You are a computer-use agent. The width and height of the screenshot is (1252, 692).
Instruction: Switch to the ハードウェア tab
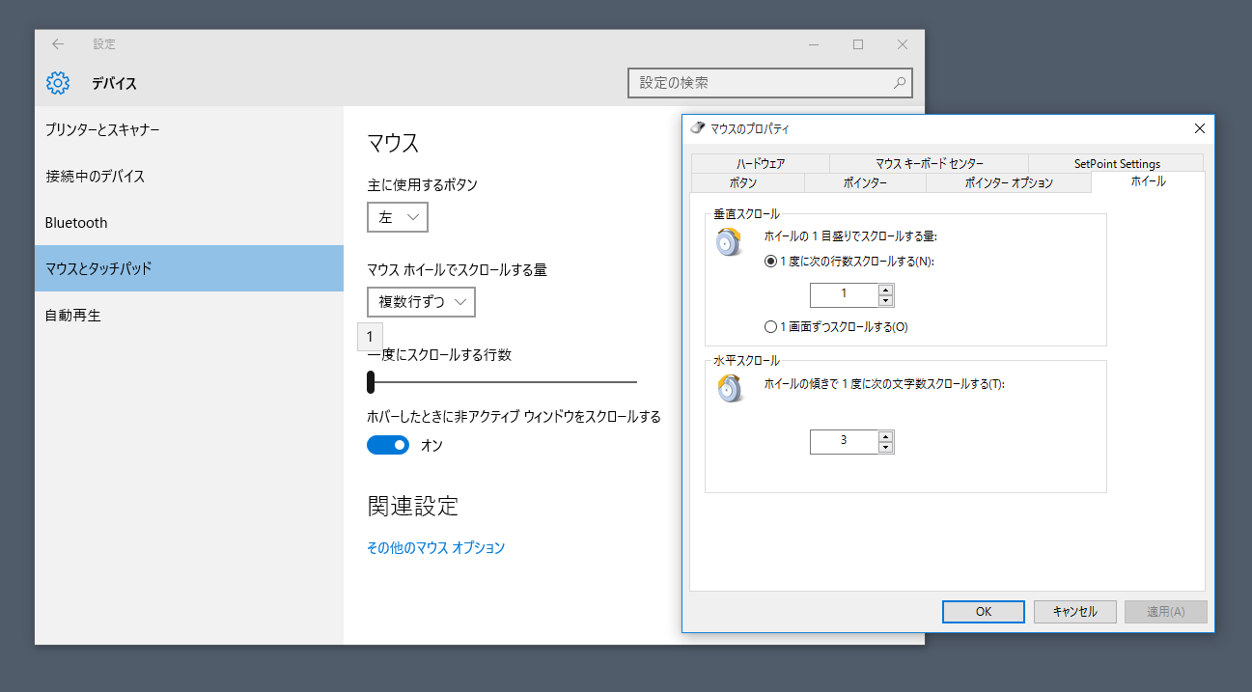coord(761,163)
